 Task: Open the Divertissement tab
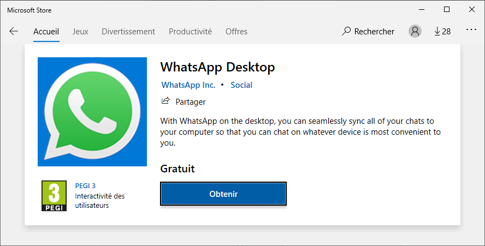coord(128,32)
